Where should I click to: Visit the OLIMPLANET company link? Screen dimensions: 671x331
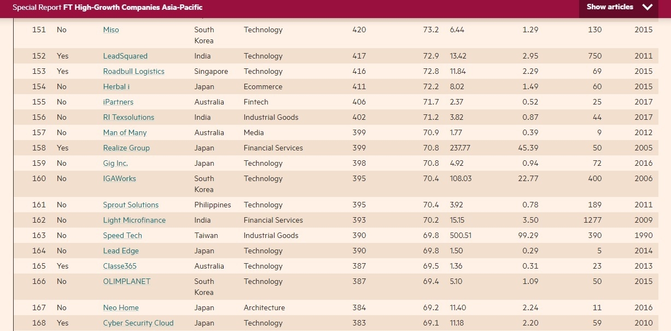(x=126, y=282)
